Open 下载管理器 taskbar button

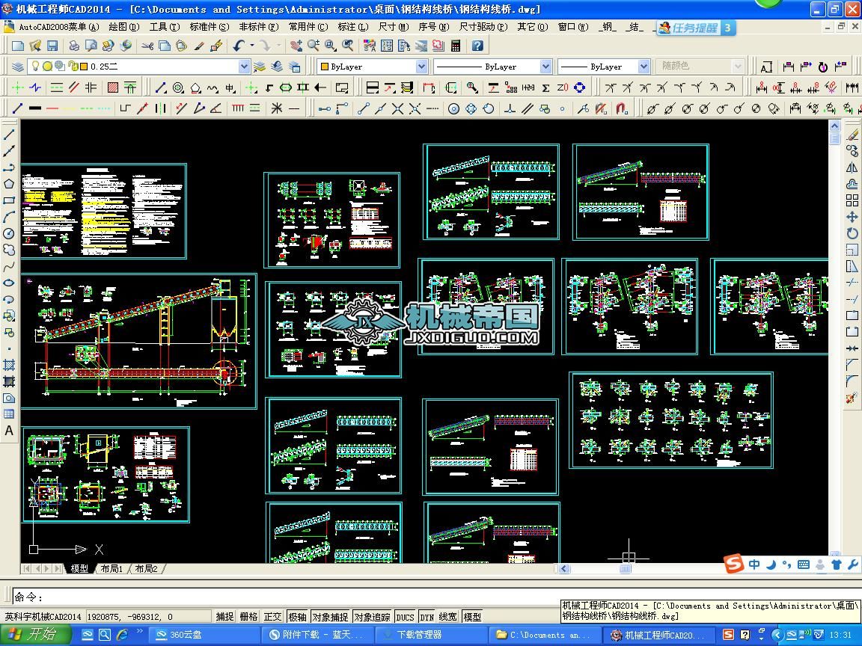click(430, 635)
